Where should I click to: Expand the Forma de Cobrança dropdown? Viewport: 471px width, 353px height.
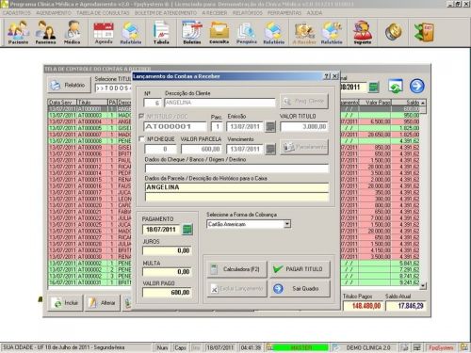[287, 224]
